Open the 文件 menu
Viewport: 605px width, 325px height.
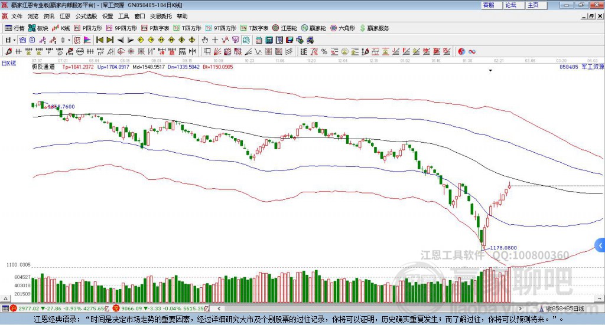(17, 16)
